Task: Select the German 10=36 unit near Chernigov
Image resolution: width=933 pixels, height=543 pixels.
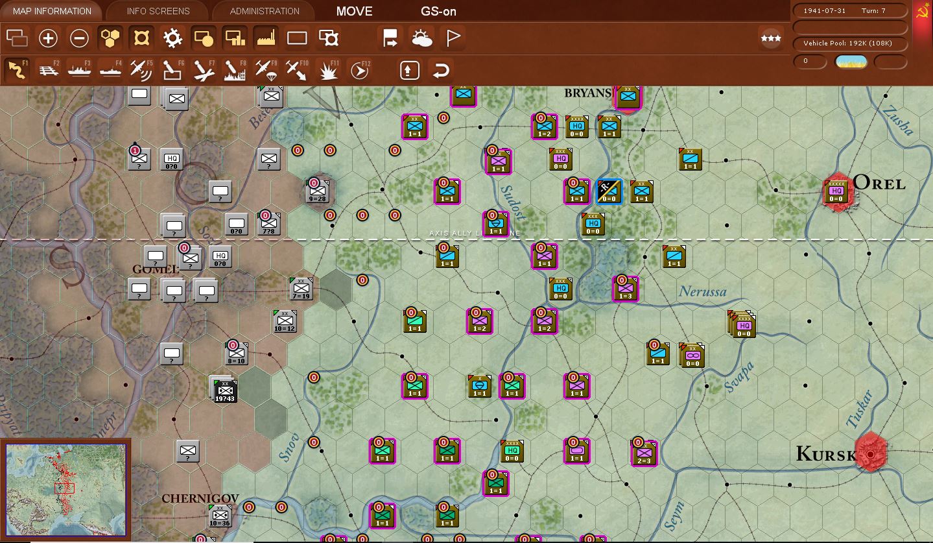Action: (220, 516)
